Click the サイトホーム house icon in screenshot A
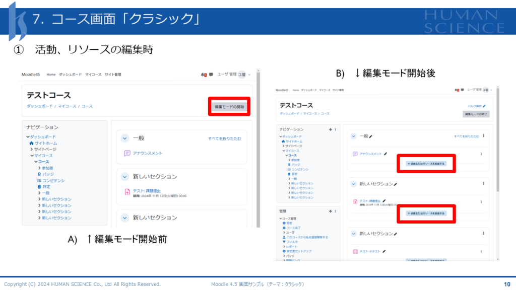 point(31,143)
